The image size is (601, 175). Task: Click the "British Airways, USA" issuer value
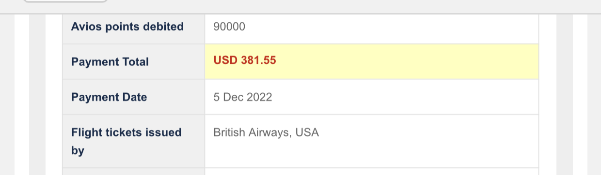coord(266,132)
